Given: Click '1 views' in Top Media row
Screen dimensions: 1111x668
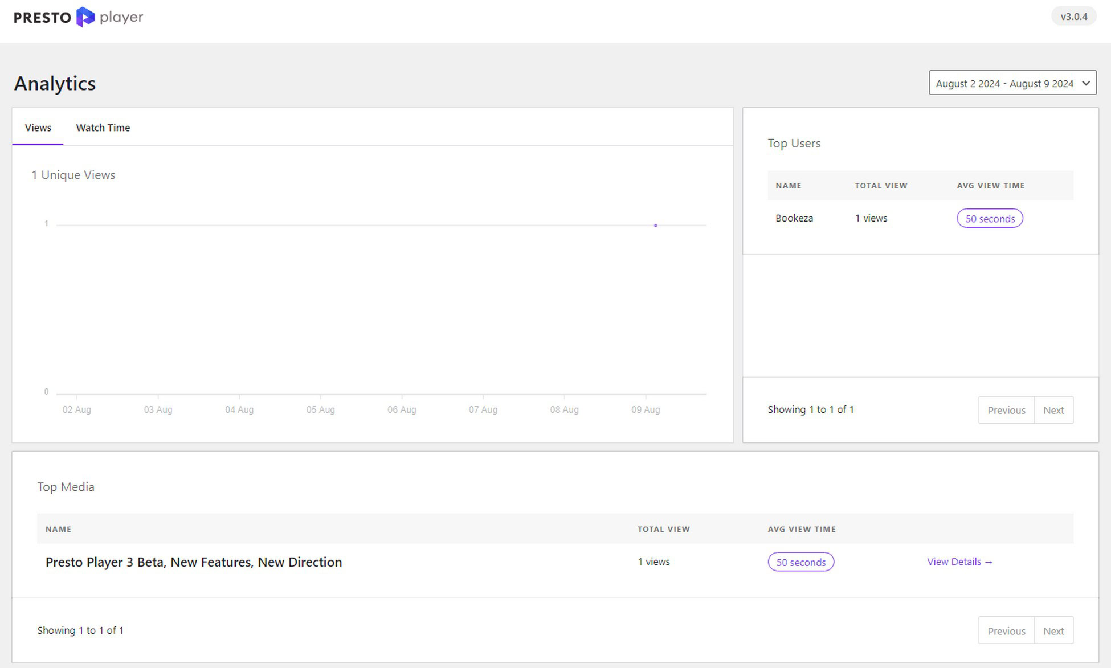Looking at the screenshot, I should pos(653,562).
